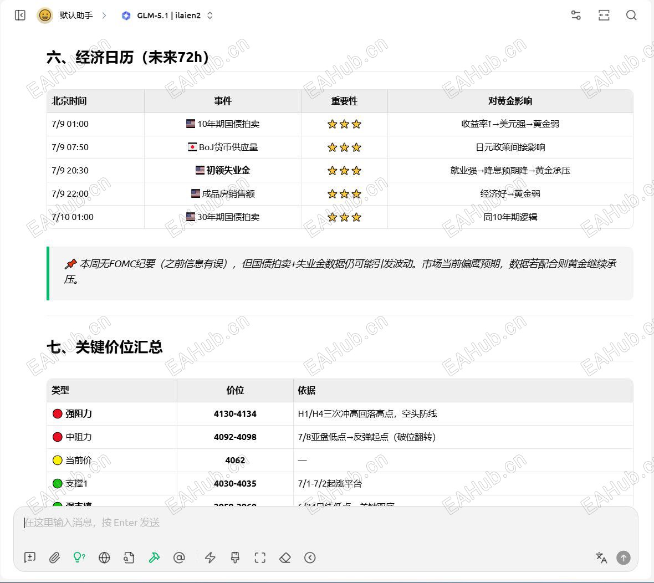Send message with arrow button
The height and width of the screenshot is (583, 654).
pos(624,558)
